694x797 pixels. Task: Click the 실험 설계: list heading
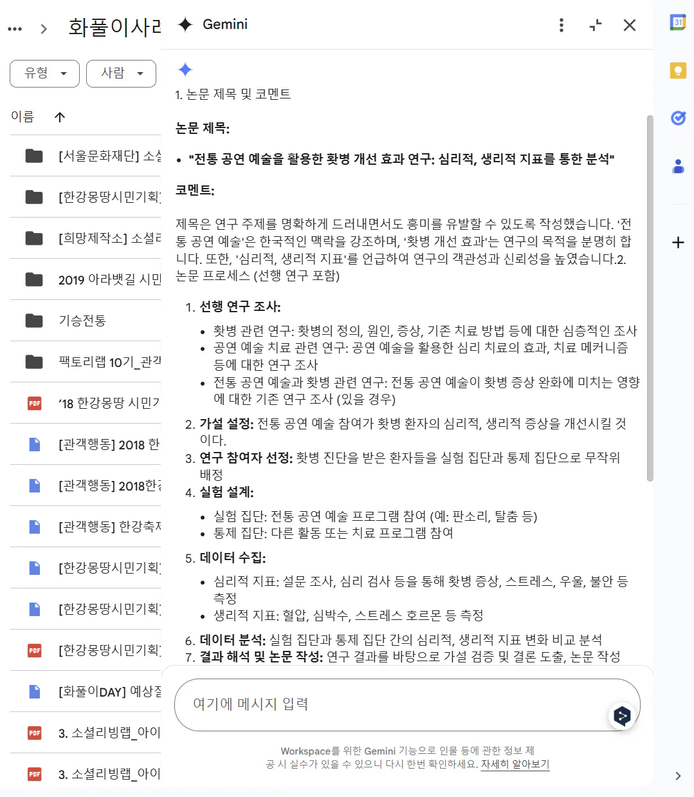(226, 492)
